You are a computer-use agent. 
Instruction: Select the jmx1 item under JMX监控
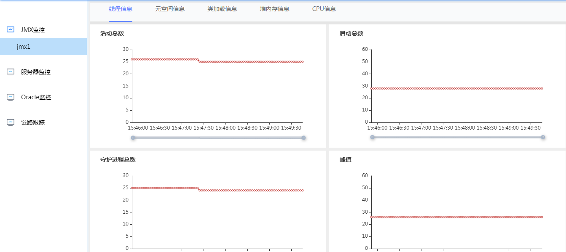(x=24, y=47)
